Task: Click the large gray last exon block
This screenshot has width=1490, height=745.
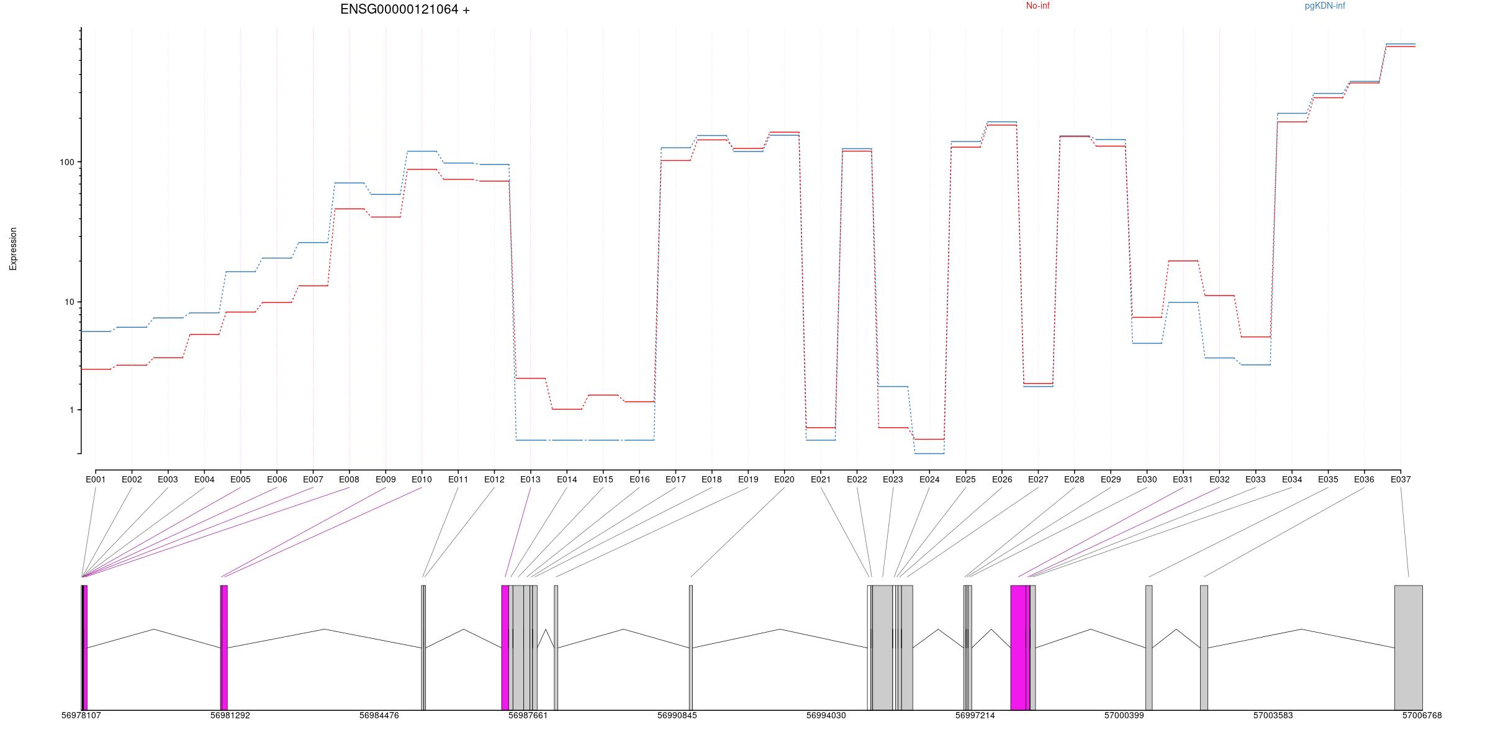Action: tap(1409, 648)
